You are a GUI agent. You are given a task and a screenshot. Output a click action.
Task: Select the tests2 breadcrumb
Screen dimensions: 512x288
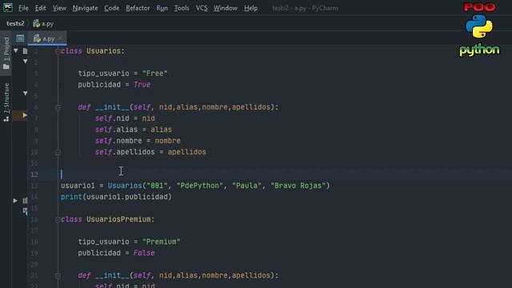point(15,23)
